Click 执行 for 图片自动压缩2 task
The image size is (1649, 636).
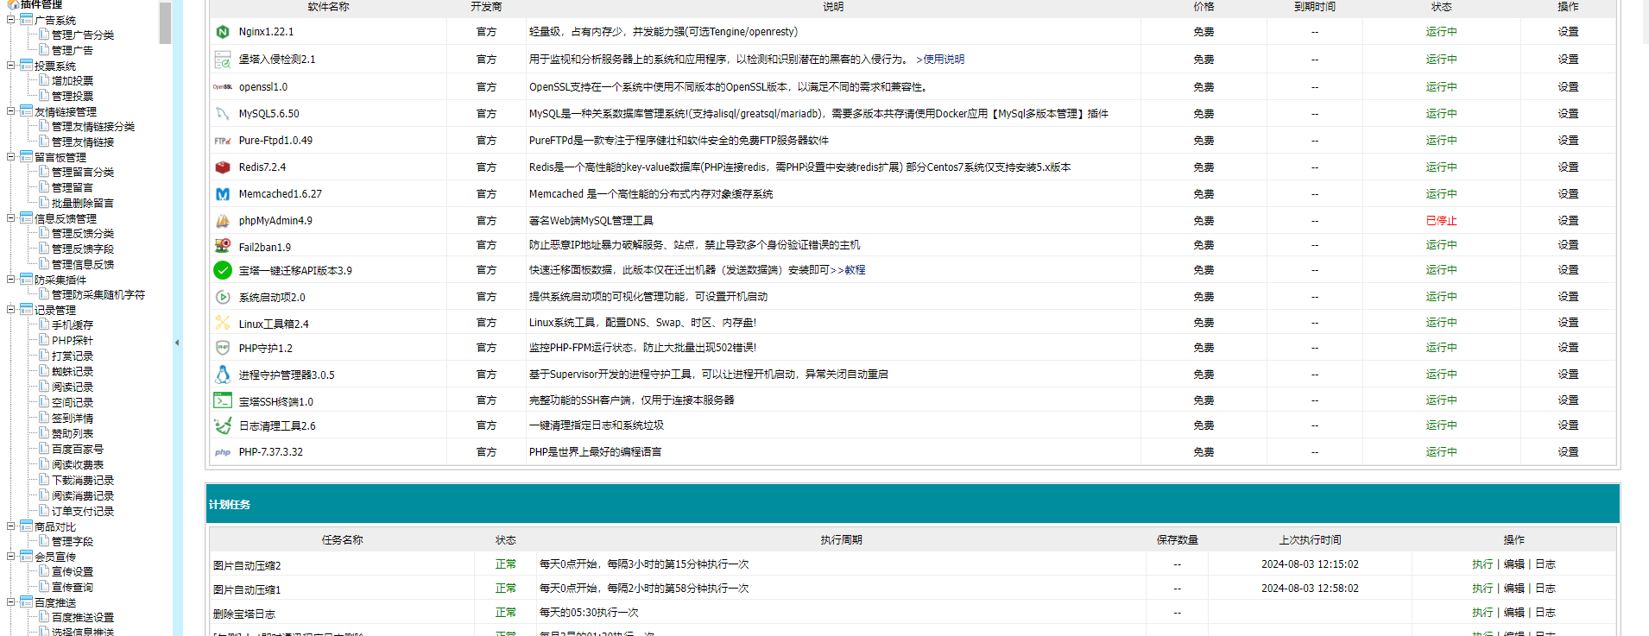1482,564
